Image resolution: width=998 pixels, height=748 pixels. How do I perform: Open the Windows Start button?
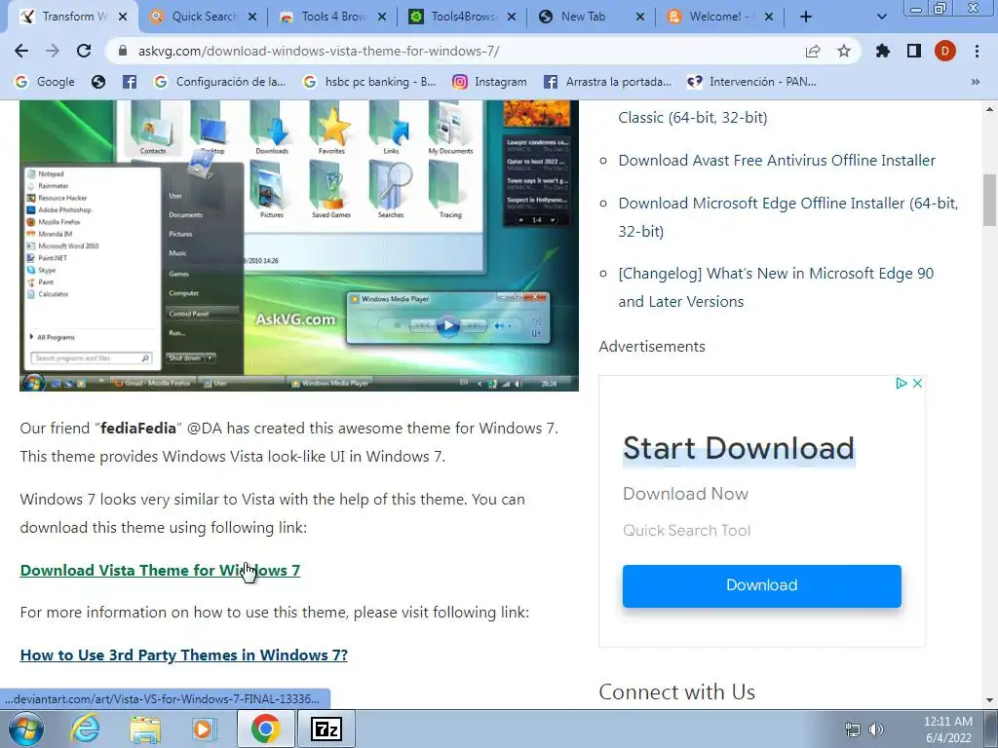(26, 729)
